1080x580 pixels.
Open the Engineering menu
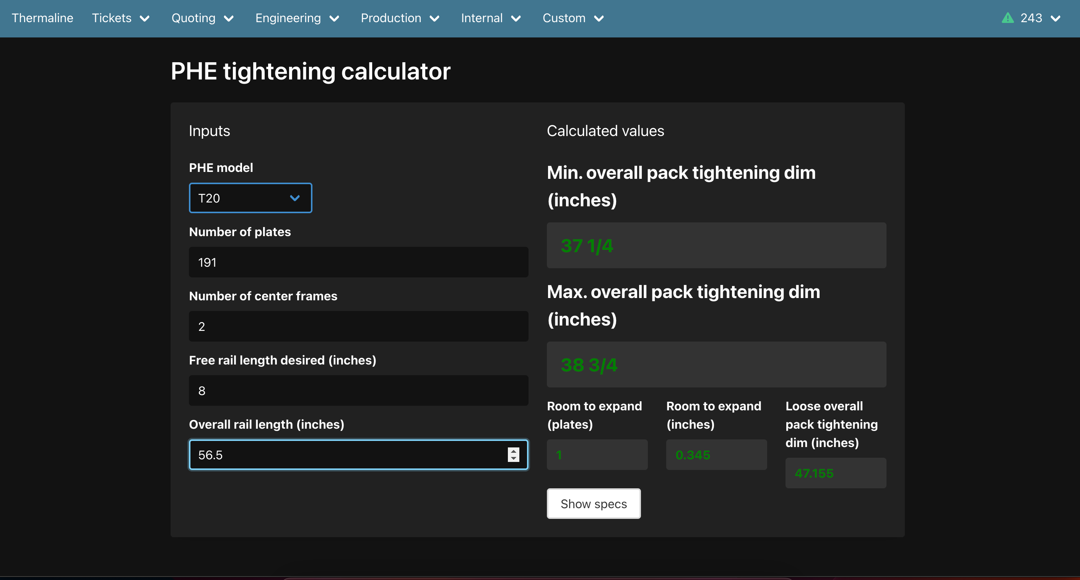297,18
